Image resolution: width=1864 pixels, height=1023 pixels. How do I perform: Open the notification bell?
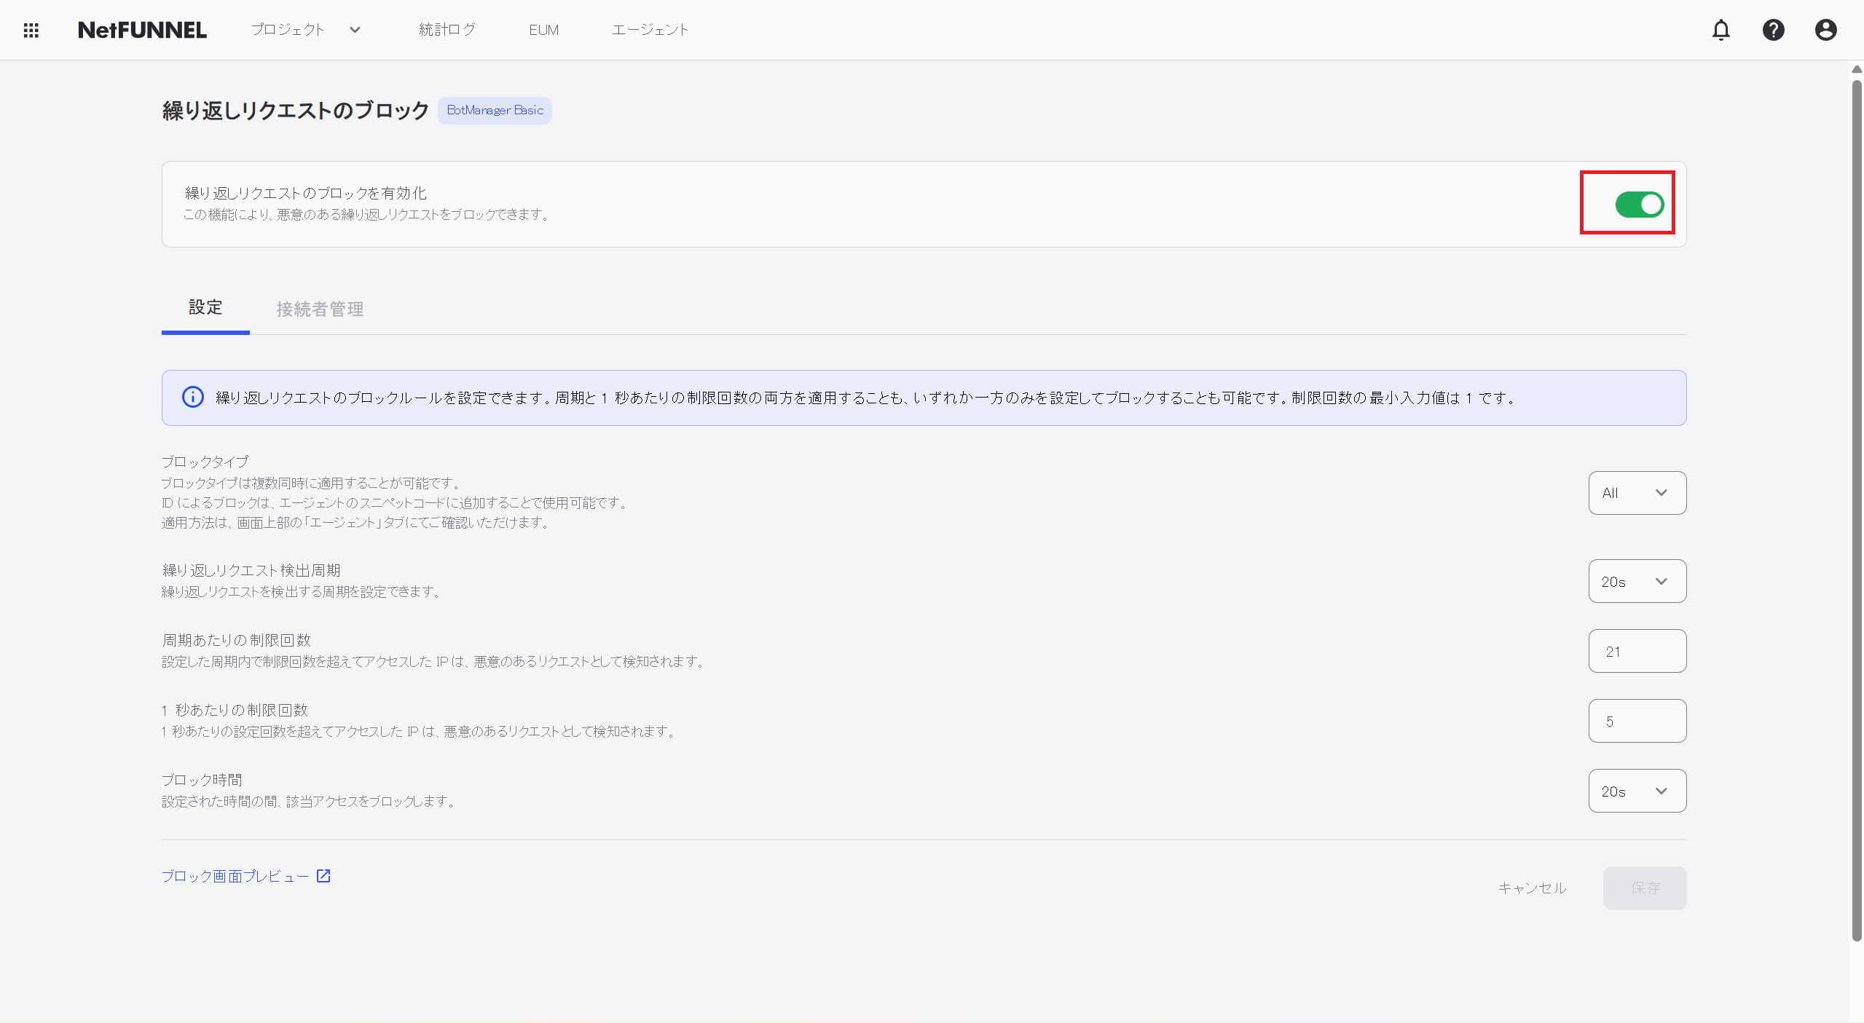click(x=1721, y=30)
